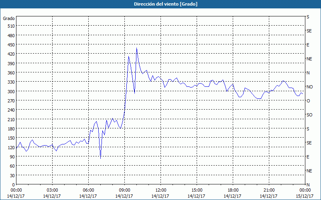Select the 'E' compass label beside 450 gridline
Screen dimensions: 321x200
[x=308, y=45]
